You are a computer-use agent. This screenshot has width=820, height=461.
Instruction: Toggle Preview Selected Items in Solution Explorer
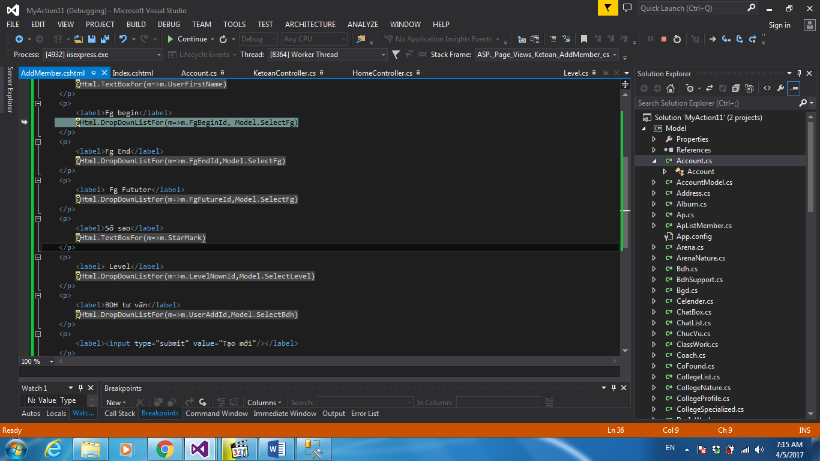tap(794, 88)
